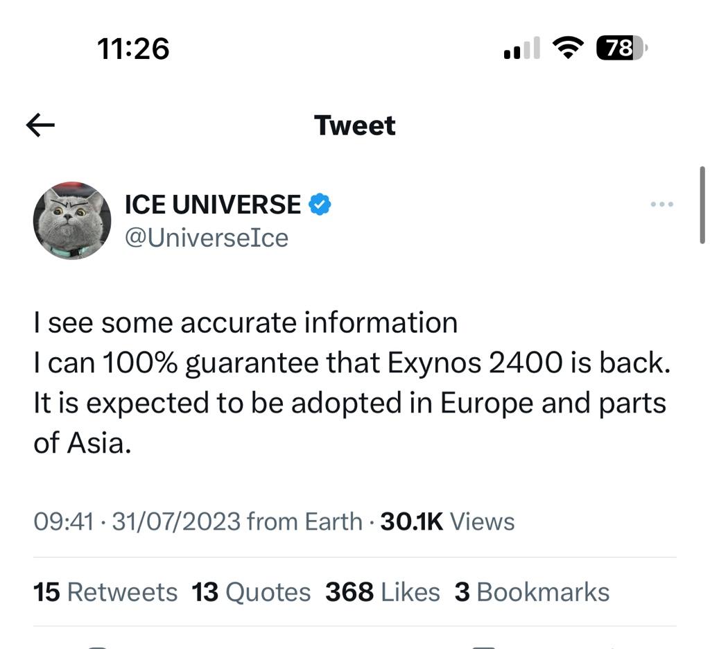Open the three-dot more options menu

point(661,205)
